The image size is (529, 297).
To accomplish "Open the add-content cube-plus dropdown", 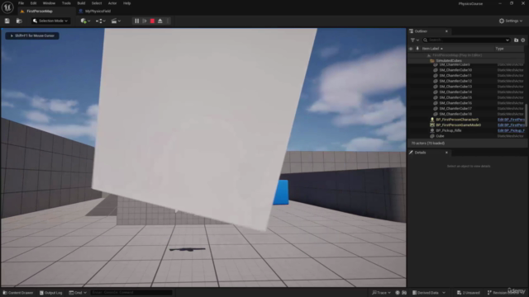I will pos(85,21).
